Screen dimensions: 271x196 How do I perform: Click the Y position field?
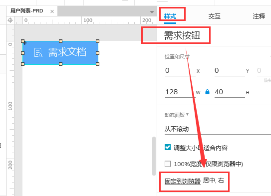coord(230,71)
